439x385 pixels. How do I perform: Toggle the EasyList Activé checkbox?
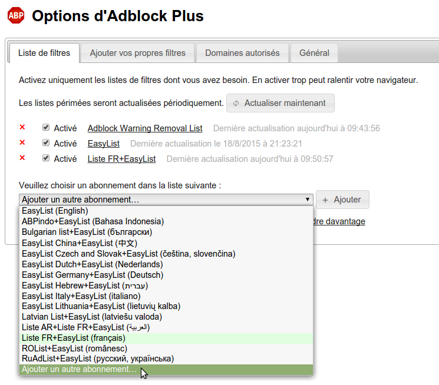[46, 143]
